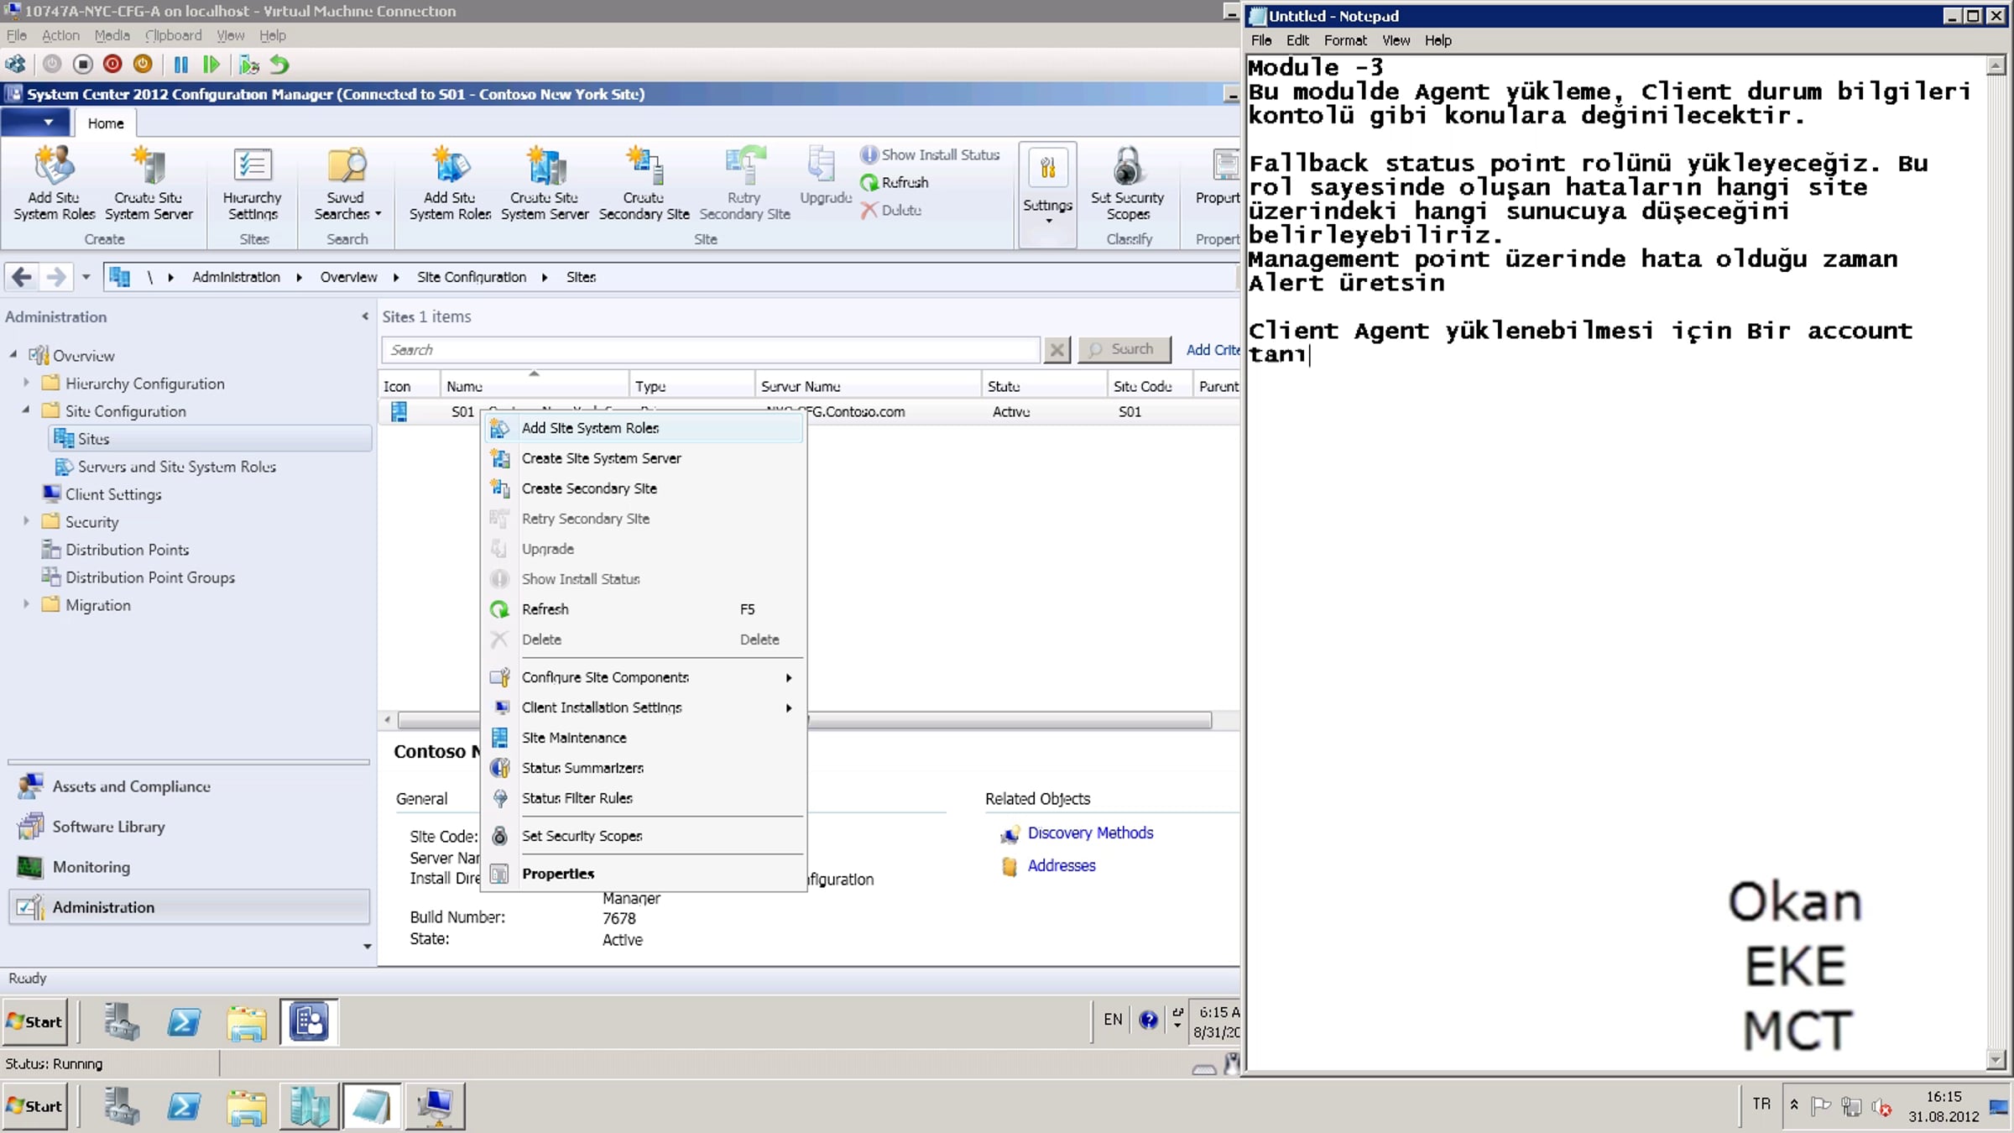Click the help icon in the VM language bar
Image resolution: width=2014 pixels, height=1133 pixels.
tap(1148, 1020)
